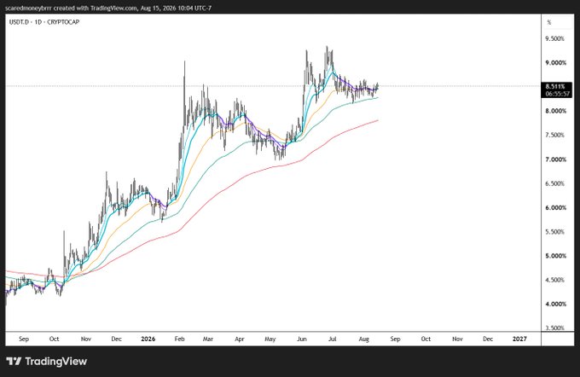580x377 pixels.
Task: Click the 7.500% price axis label
Action: click(555, 135)
